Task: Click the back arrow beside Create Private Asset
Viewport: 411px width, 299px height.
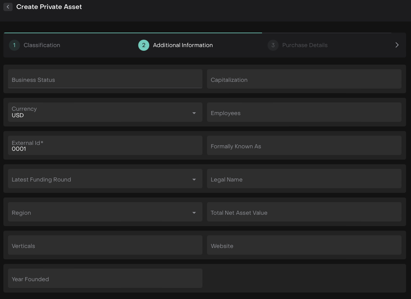Action: click(8, 7)
